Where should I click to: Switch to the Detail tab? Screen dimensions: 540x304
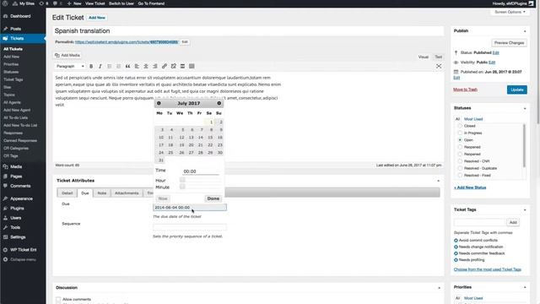pos(67,193)
